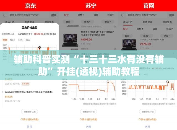Open the laptop thumbnail in the 苏宁 panel
The height and width of the screenshot is (130, 177).
pyautogui.click(x=70, y=40)
